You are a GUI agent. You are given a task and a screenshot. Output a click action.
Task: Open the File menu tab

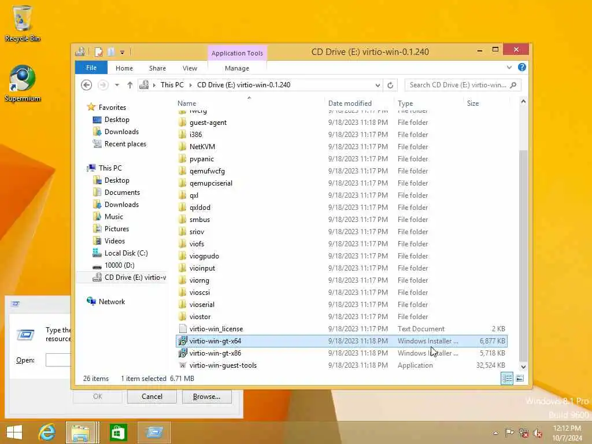tap(91, 68)
